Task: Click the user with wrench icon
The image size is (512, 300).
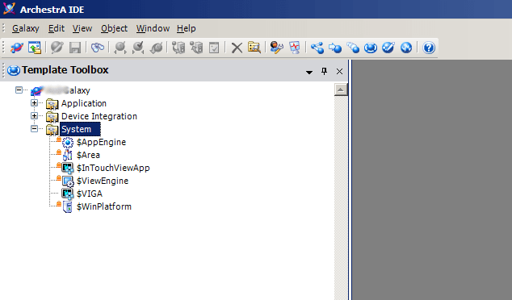Action: click(276, 48)
